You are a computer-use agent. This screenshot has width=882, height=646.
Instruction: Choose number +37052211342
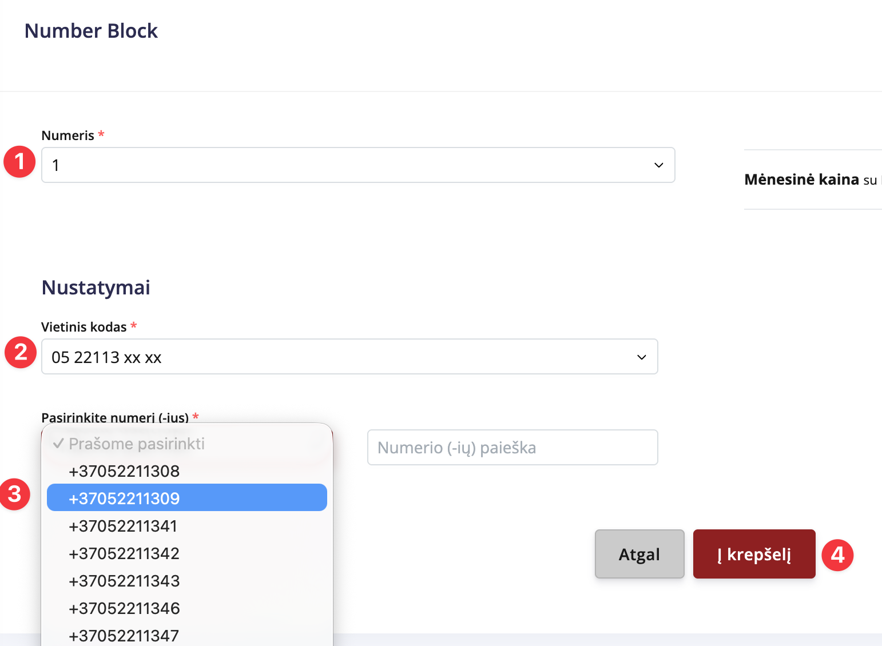[x=124, y=553]
